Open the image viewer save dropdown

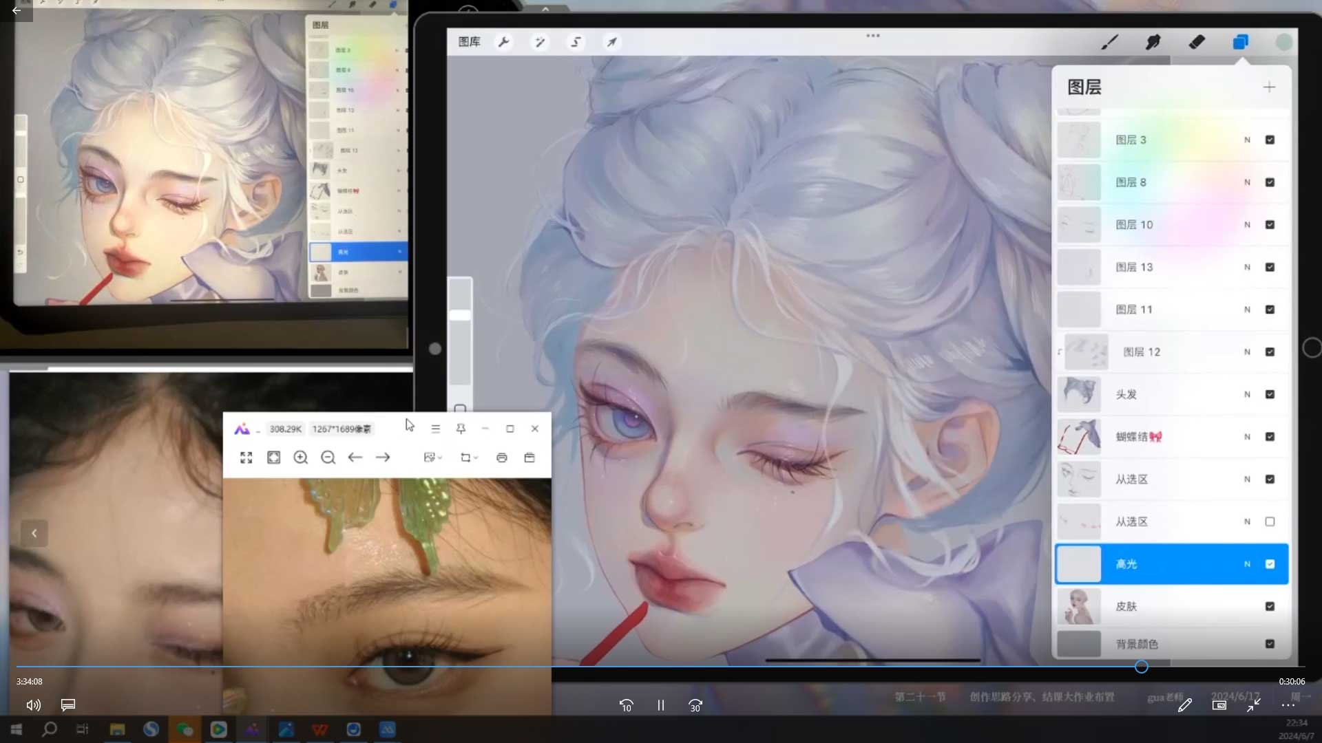(x=433, y=457)
